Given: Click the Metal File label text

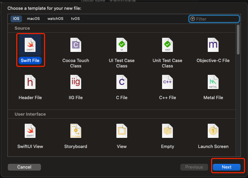Looking at the screenshot, I should click(x=213, y=97).
